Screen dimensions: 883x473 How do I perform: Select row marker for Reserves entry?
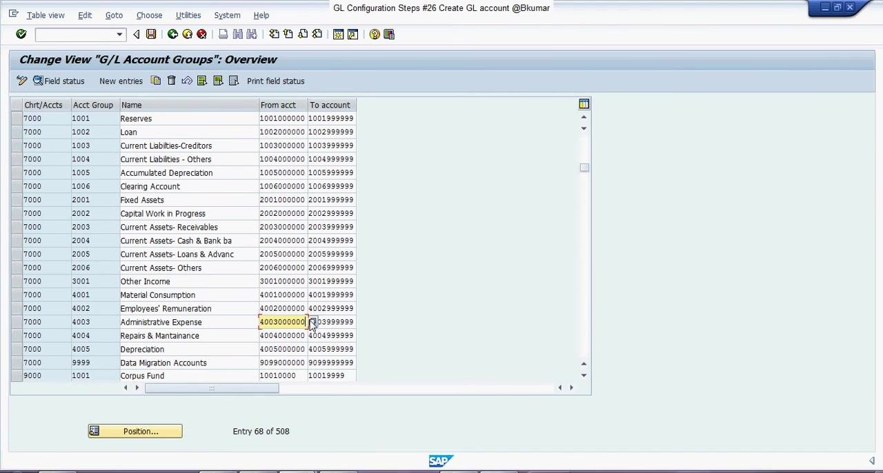click(17, 119)
